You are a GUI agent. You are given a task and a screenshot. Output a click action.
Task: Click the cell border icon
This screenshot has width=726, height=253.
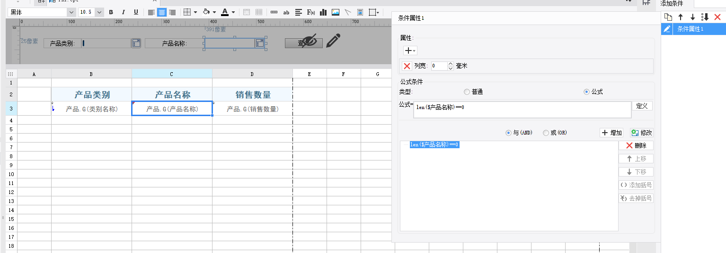coord(187,12)
